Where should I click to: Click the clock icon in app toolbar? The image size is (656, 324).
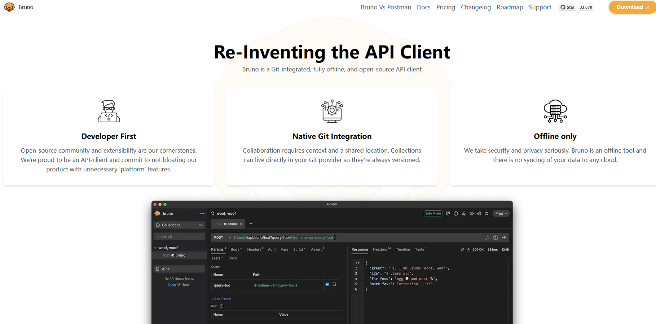[x=456, y=214]
